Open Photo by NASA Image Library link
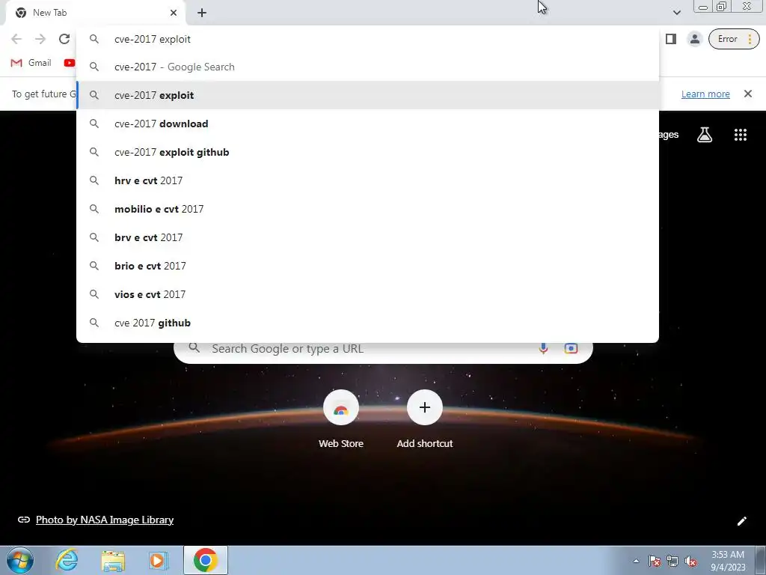The height and width of the screenshot is (575, 766). click(x=105, y=520)
